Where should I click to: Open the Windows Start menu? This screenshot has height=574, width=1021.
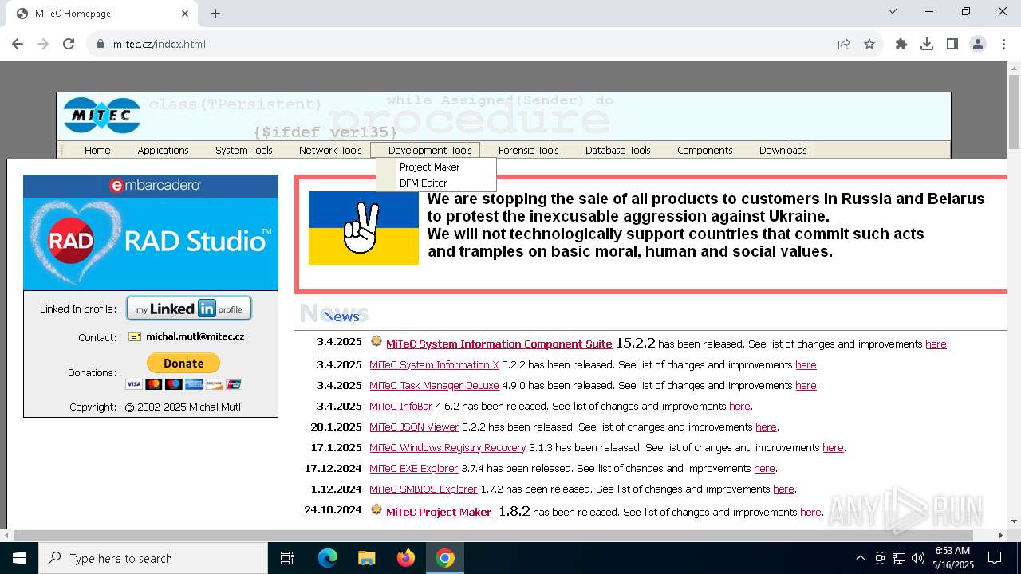[x=19, y=558]
